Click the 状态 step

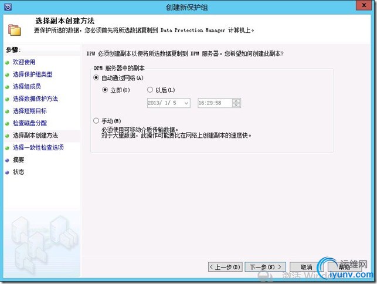18,172
